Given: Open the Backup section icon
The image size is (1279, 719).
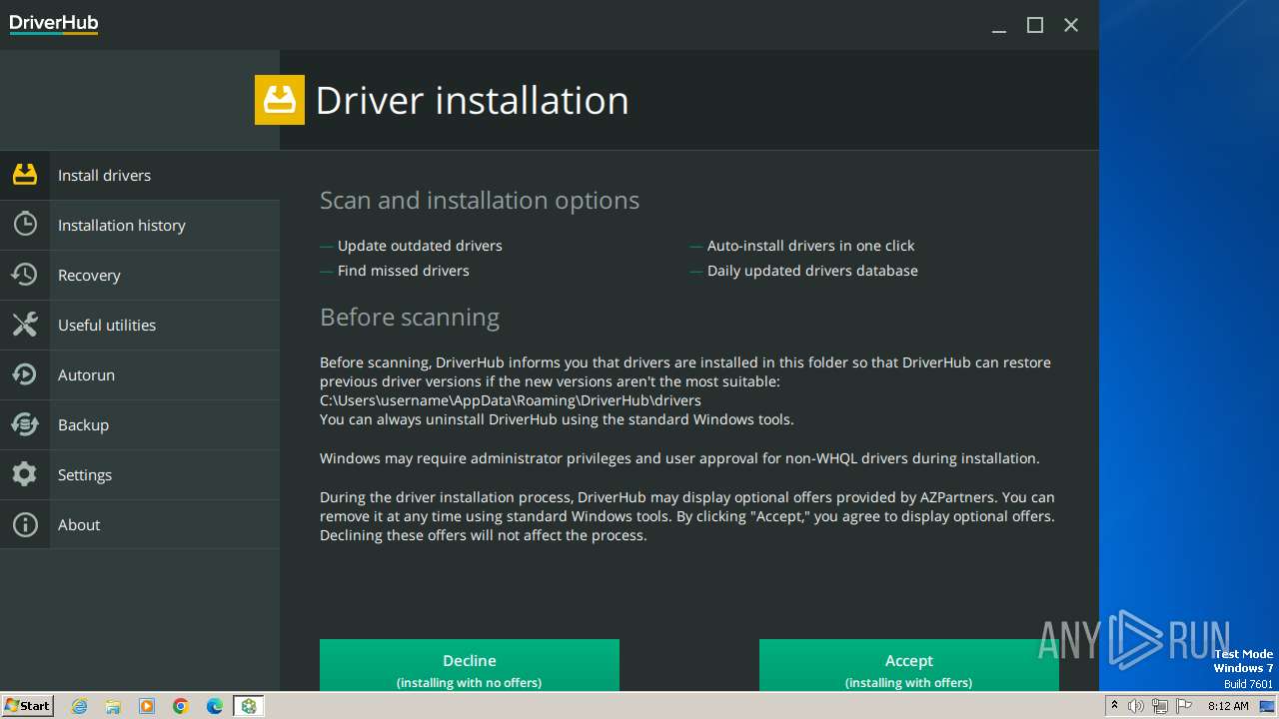Looking at the screenshot, I should pyautogui.click(x=25, y=424).
